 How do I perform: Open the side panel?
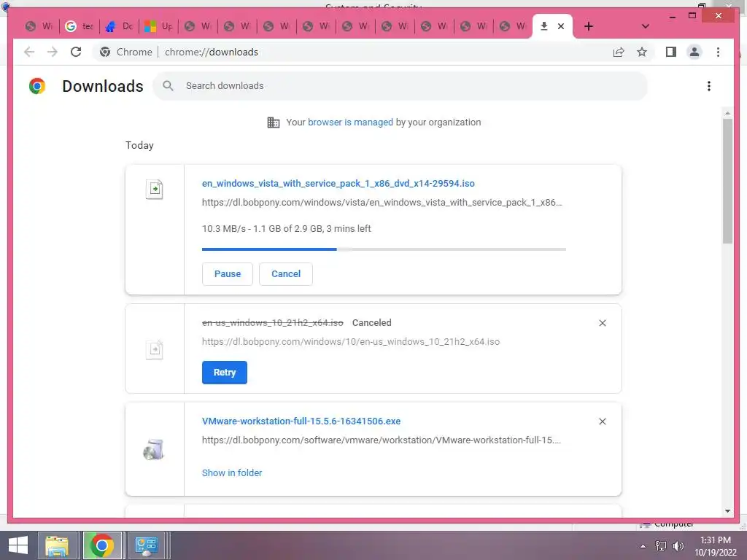pos(671,52)
